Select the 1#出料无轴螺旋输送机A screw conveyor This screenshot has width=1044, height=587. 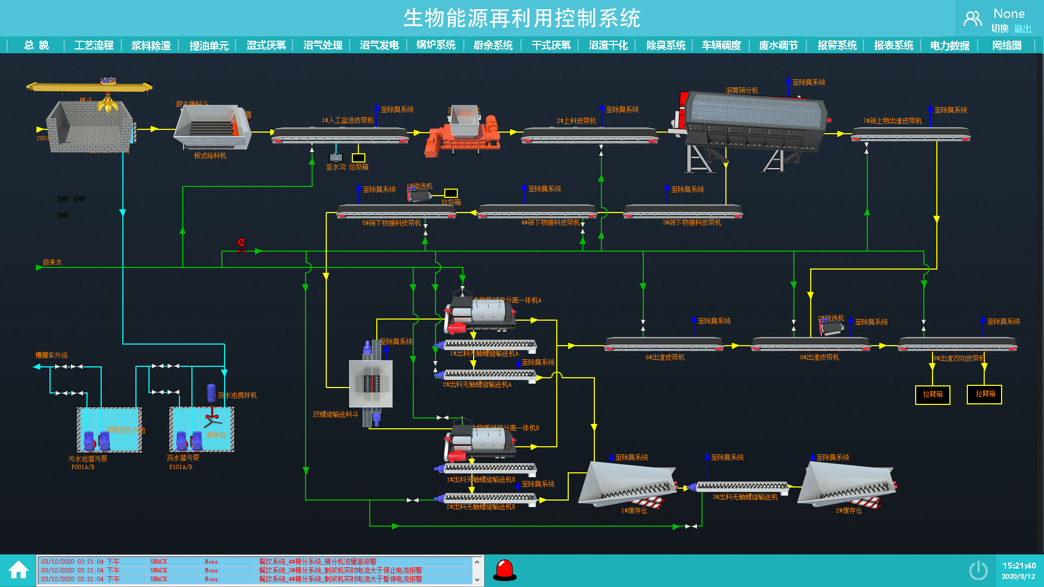coord(486,345)
